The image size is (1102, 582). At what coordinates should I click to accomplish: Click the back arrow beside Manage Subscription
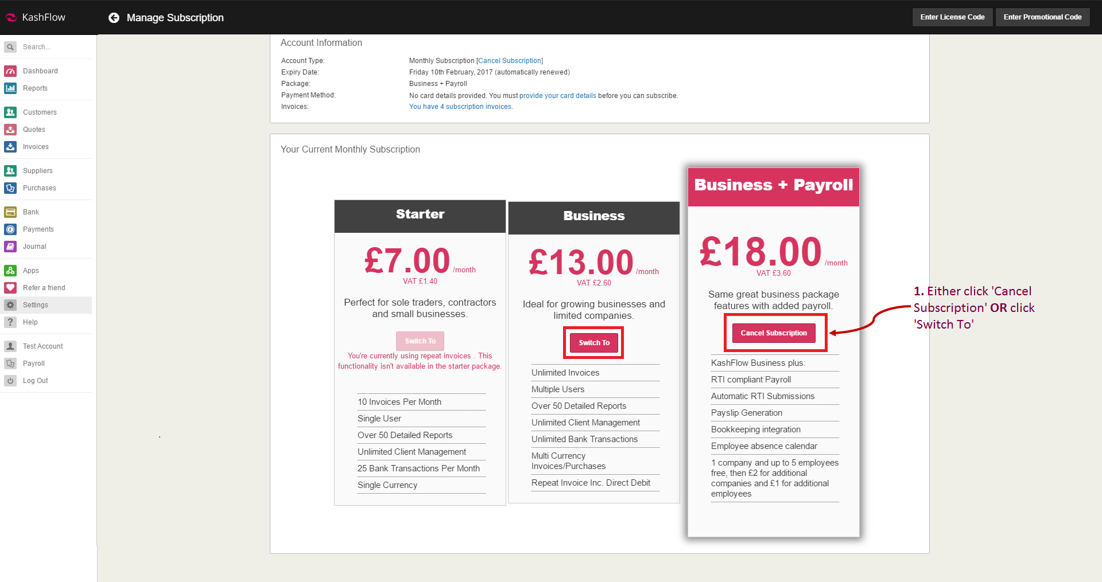point(114,18)
